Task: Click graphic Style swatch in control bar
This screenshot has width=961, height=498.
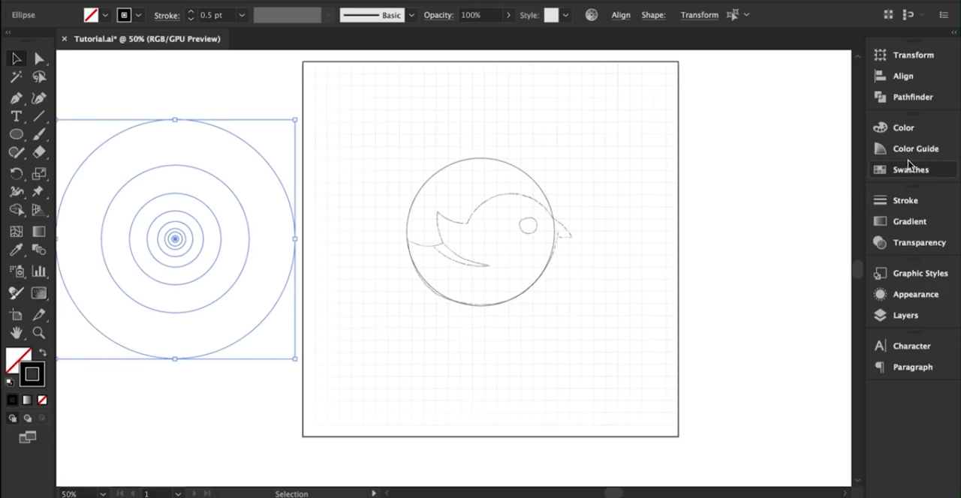Action: [x=551, y=15]
